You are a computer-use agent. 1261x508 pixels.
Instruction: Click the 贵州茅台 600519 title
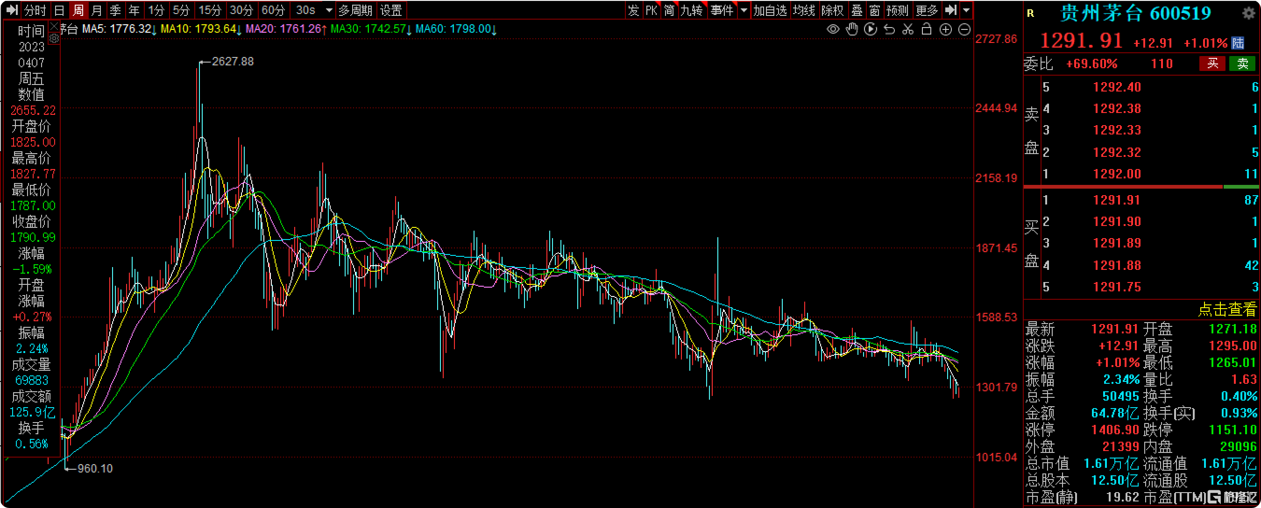pyautogui.click(x=1135, y=13)
